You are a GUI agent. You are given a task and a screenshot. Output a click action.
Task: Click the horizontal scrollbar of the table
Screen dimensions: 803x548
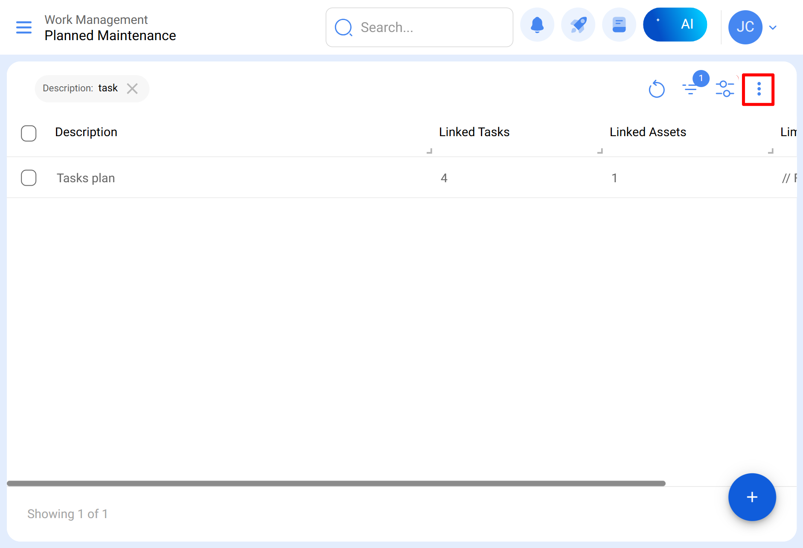(336, 484)
